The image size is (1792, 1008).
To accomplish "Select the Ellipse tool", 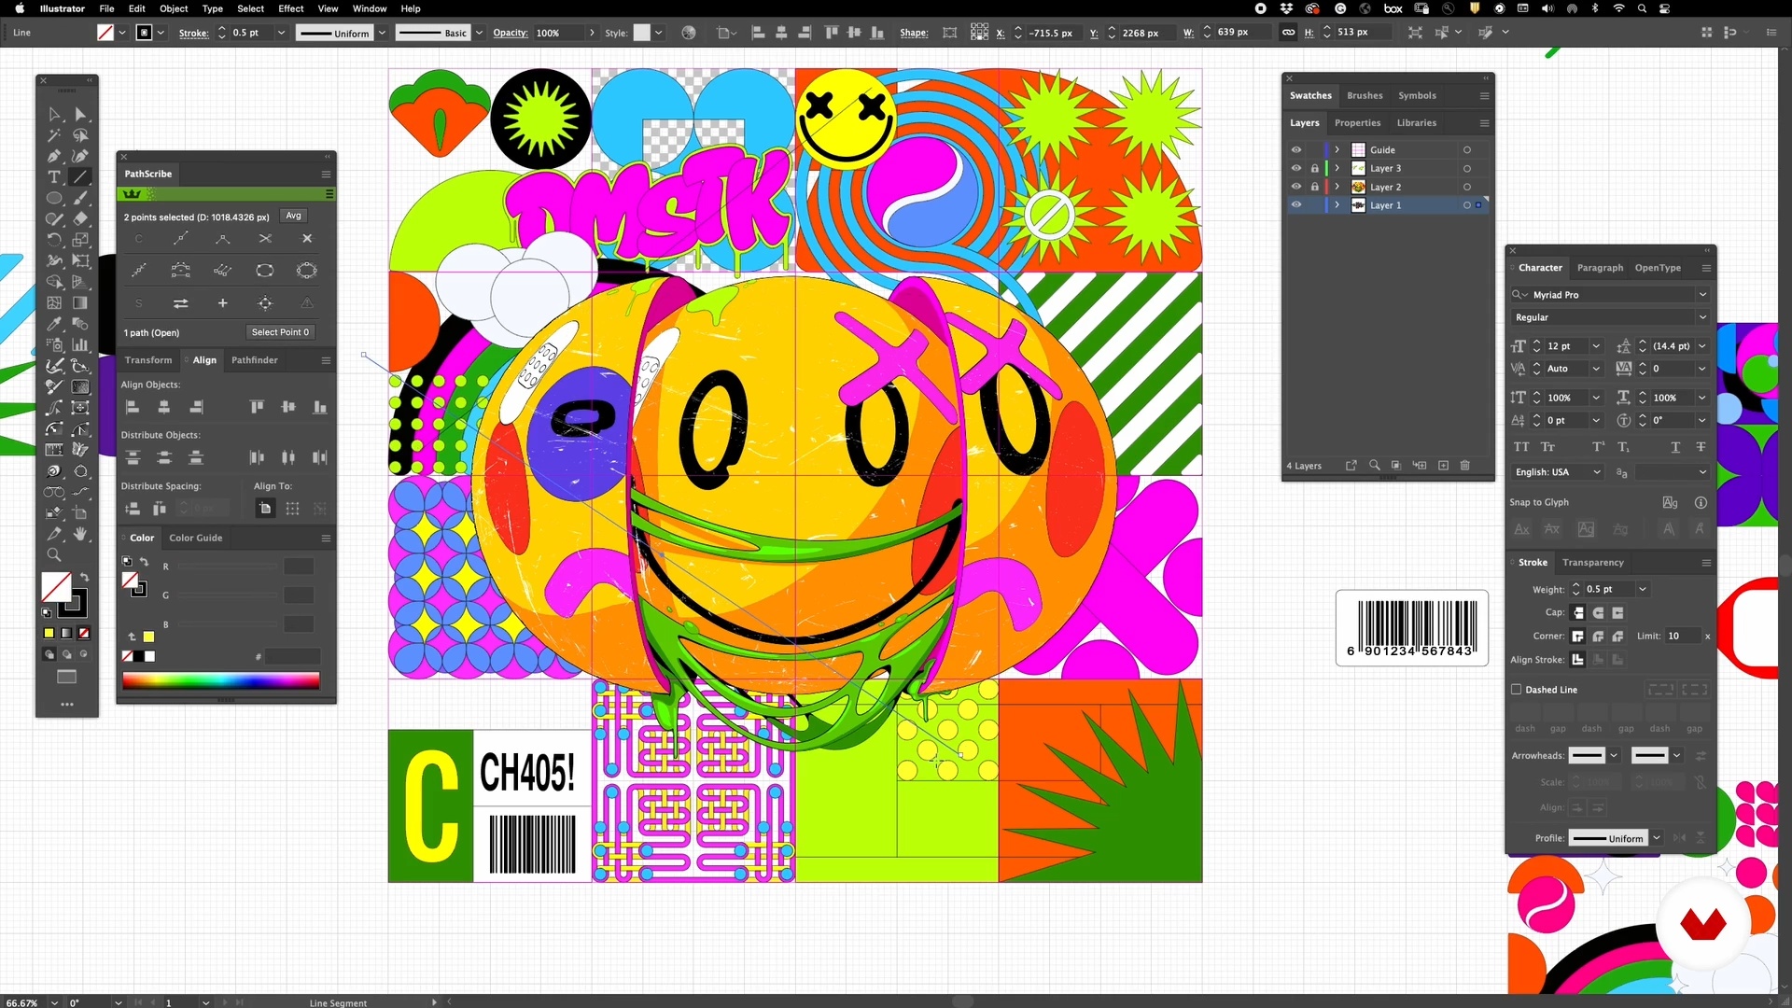I will (54, 198).
